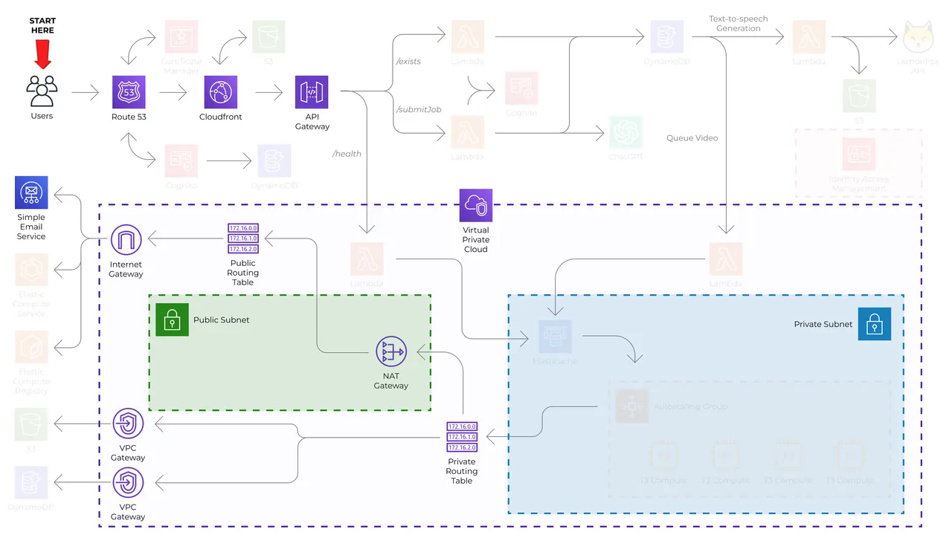
Task: Click the "Internet Gateway" label text
Action: coord(126,270)
